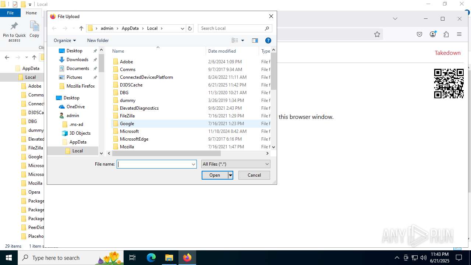This screenshot has height=265, width=471.
Task: Select the Adobe folder in file list
Action: [x=126, y=62]
